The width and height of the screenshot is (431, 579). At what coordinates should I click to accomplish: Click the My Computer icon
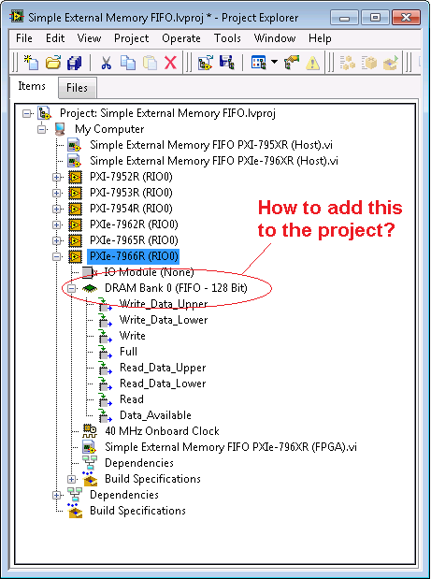pos(60,129)
